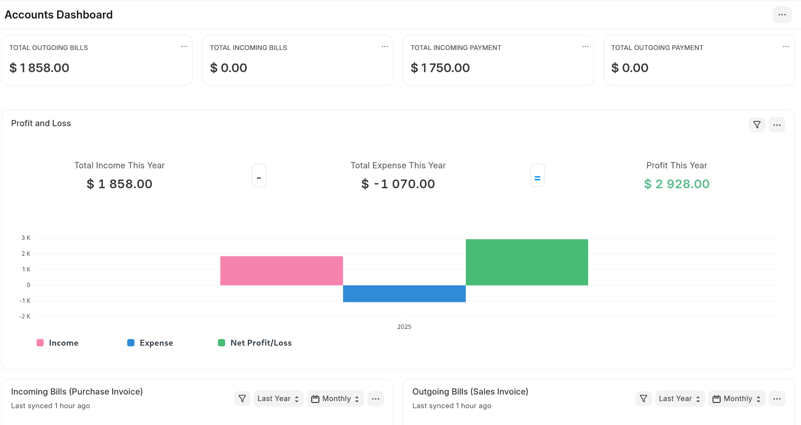
Task: Open the filter for Outgoing Bills
Action: click(x=643, y=398)
